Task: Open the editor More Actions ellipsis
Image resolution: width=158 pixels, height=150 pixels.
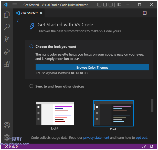Action: [x=151, y=13]
